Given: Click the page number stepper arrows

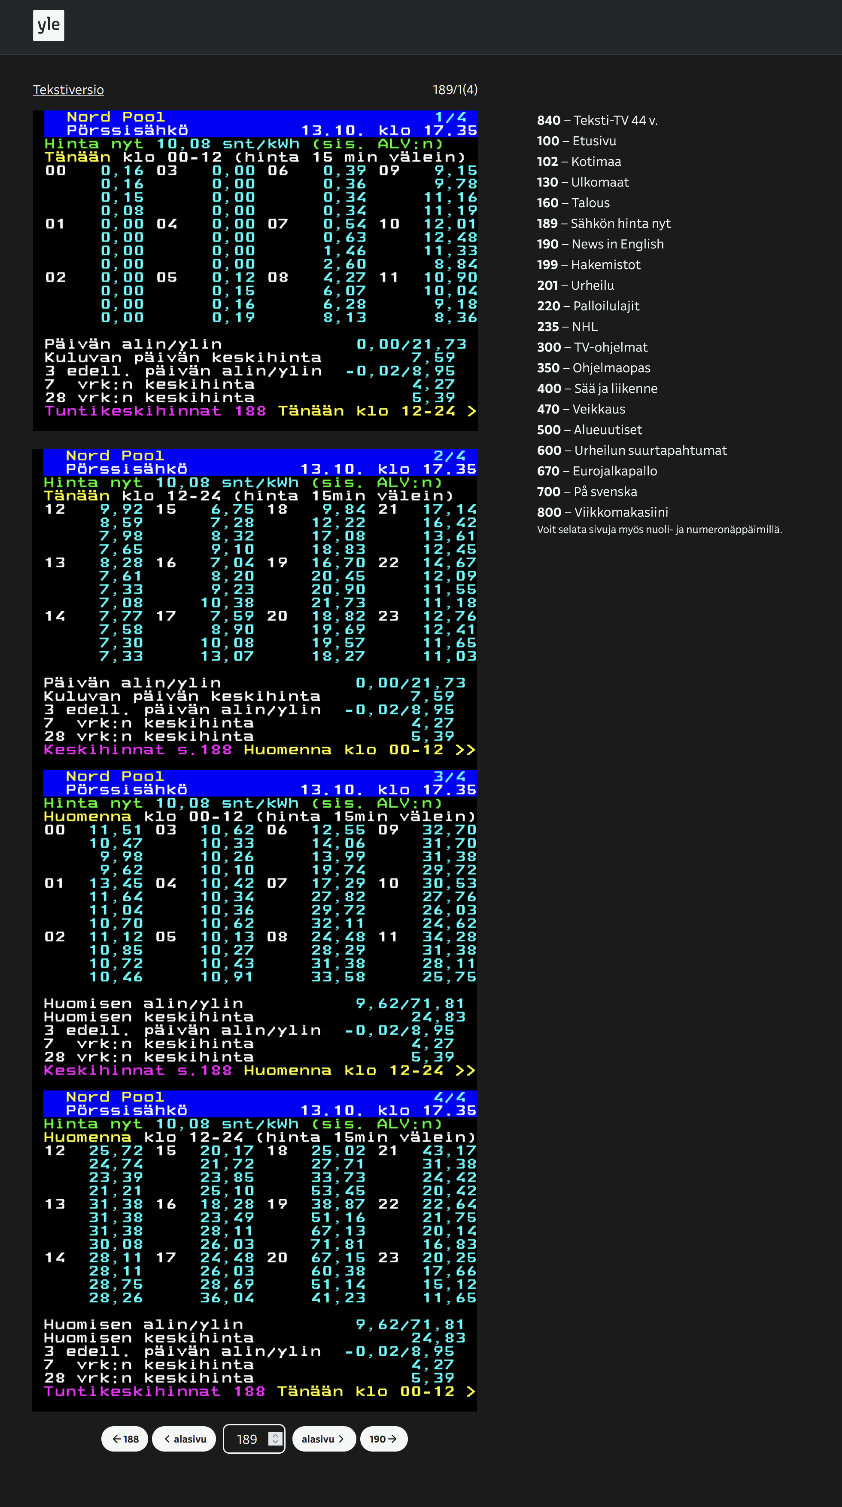Looking at the screenshot, I should click(275, 1439).
